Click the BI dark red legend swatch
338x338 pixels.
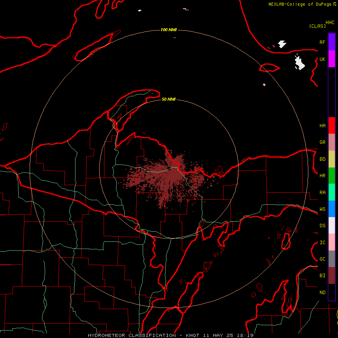coord(332,276)
